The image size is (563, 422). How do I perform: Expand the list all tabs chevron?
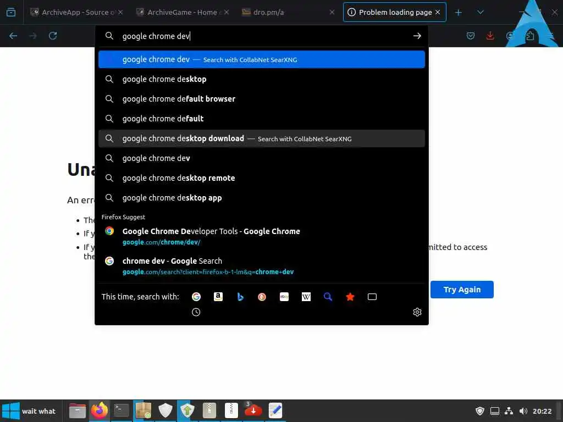click(481, 12)
